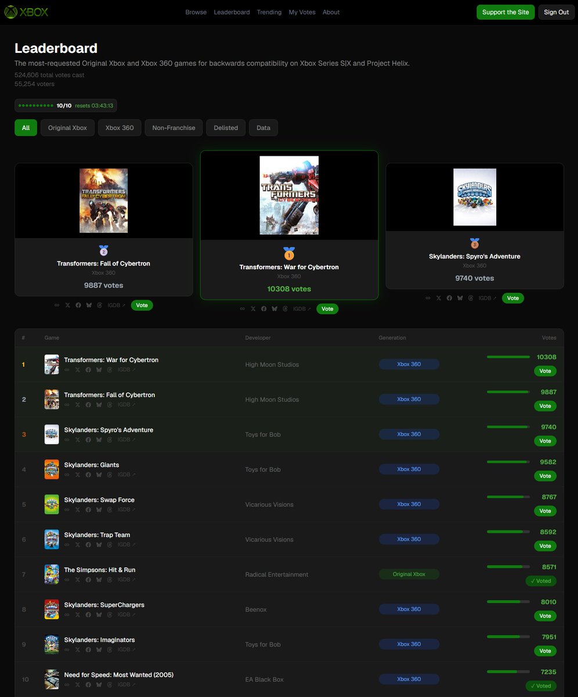Open the About page
578x697 pixels.
(331, 12)
